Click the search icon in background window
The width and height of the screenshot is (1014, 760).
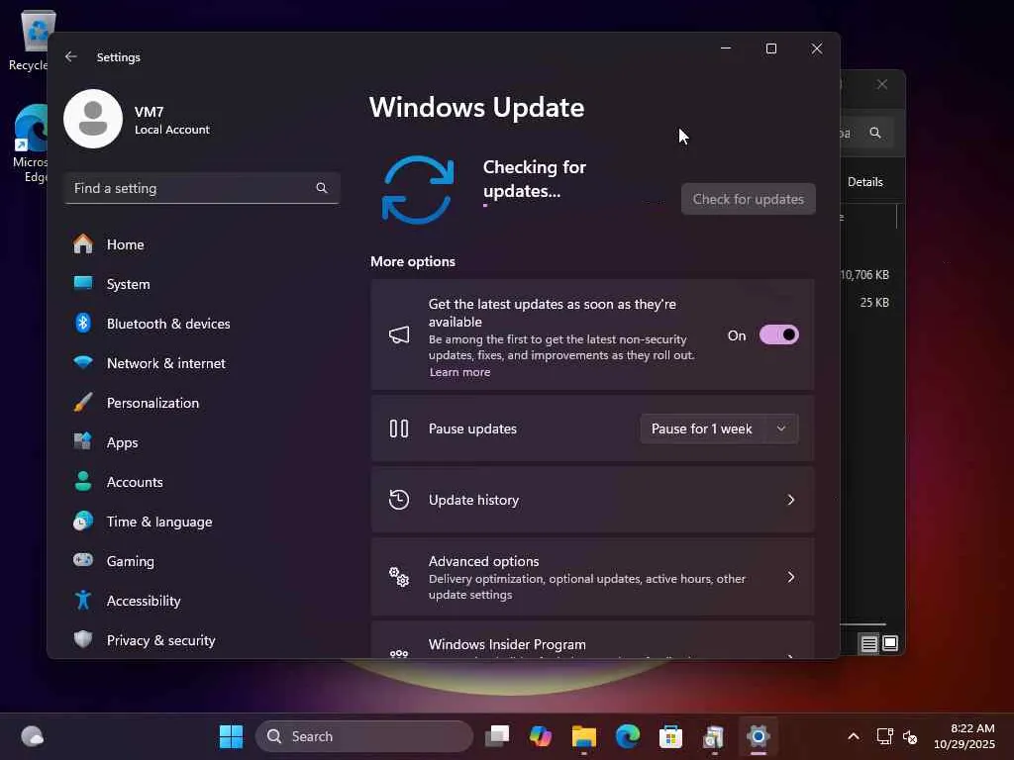click(875, 133)
